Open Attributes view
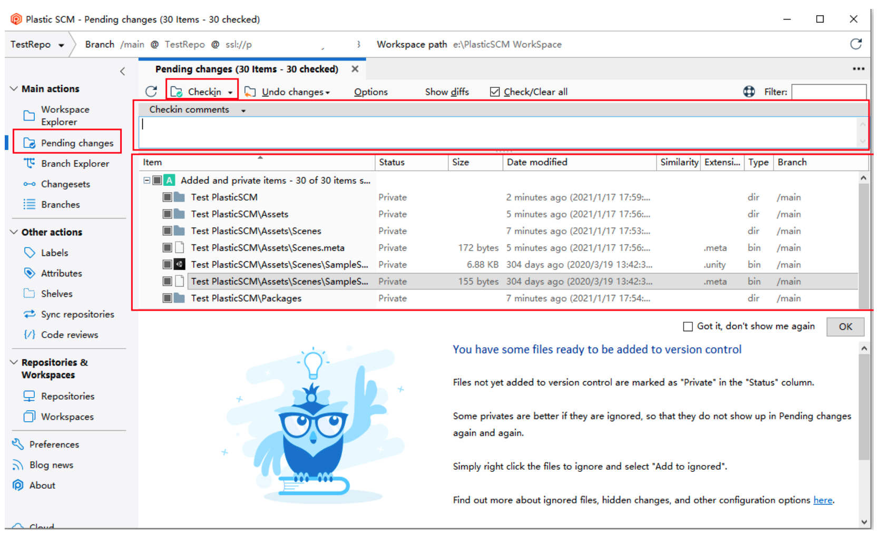 point(61,273)
